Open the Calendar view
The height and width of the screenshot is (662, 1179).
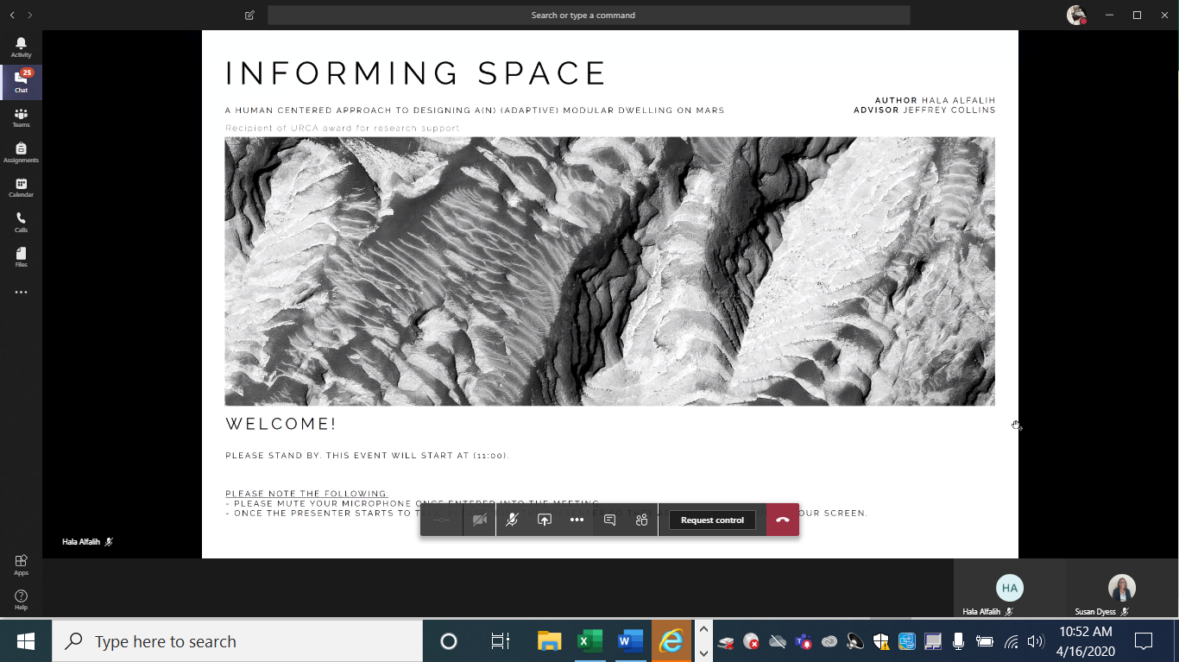click(x=21, y=187)
